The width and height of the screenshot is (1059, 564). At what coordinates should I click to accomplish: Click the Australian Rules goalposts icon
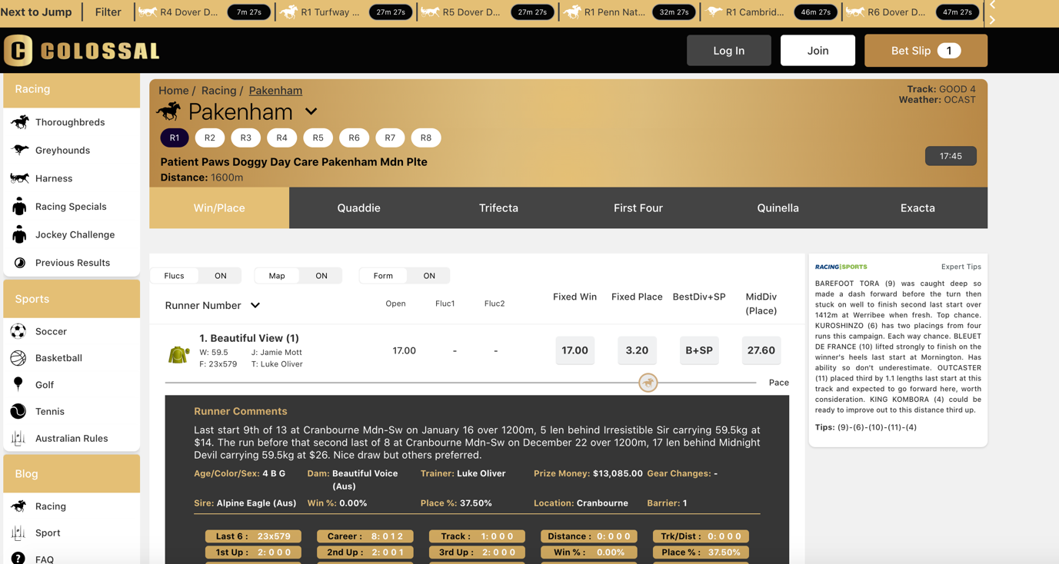(18, 438)
